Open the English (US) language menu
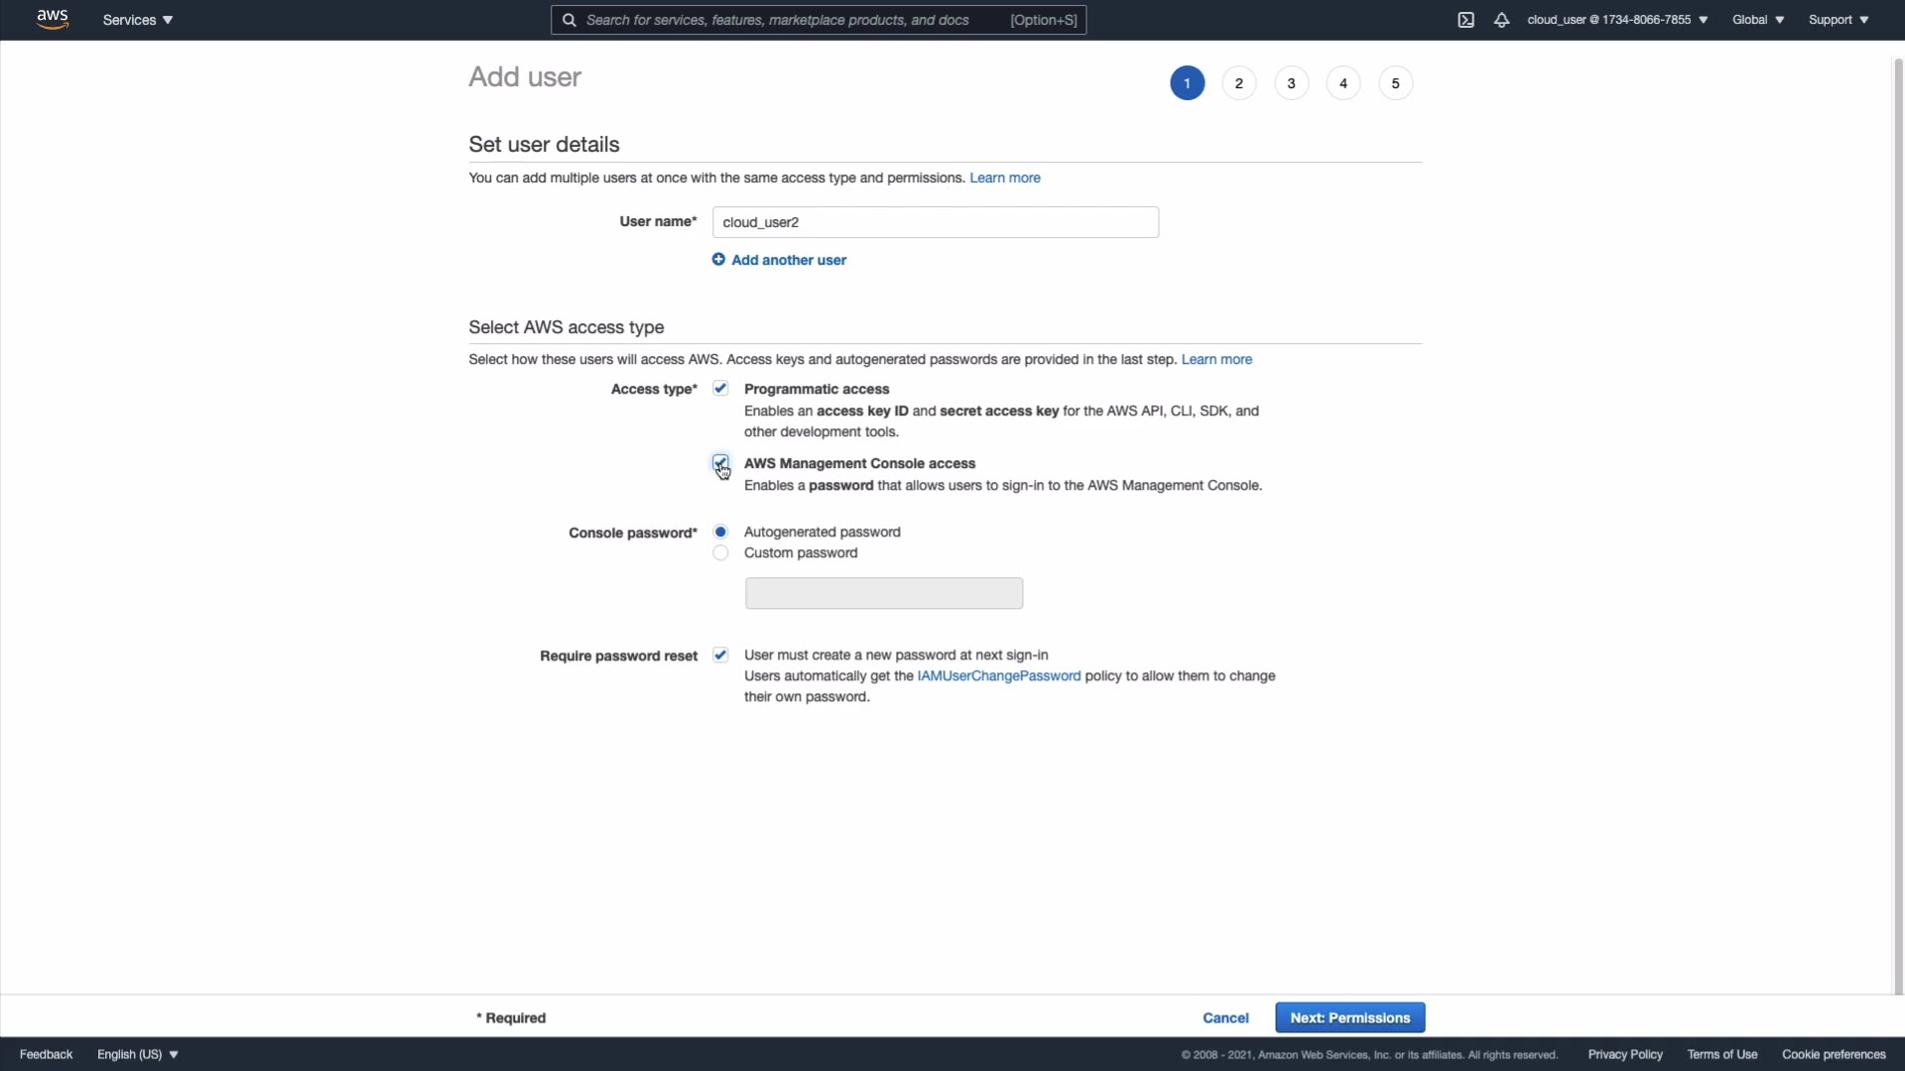The width and height of the screenshot is (1905, 1071). (138, 1054)
